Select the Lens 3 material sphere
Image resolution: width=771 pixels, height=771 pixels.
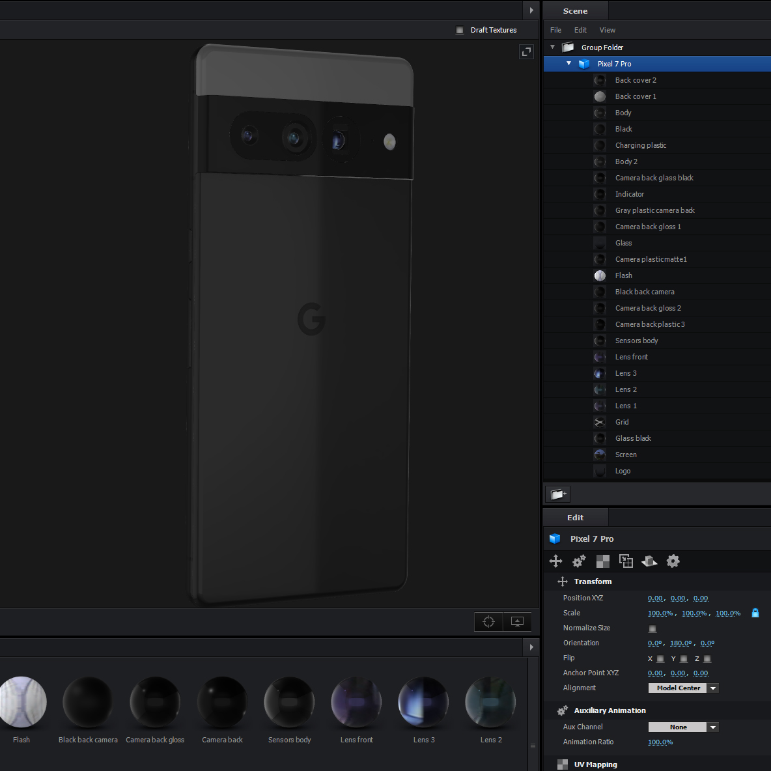coord(424,702)
